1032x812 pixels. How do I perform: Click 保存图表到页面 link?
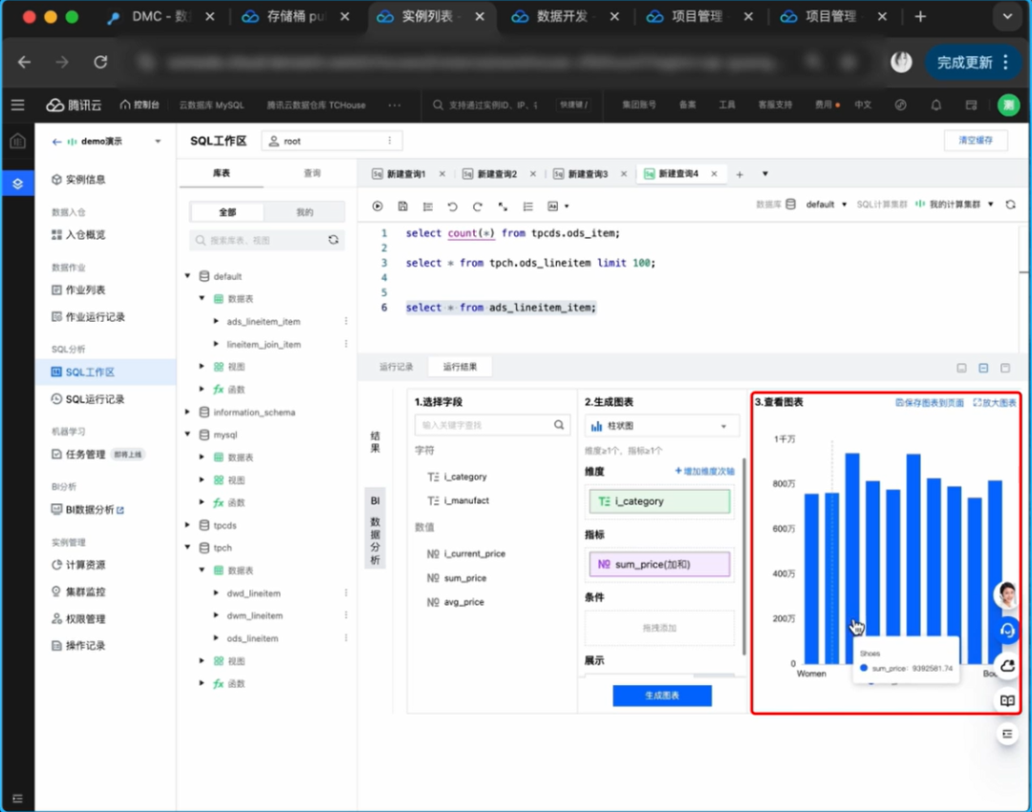[x=929, y=403]
